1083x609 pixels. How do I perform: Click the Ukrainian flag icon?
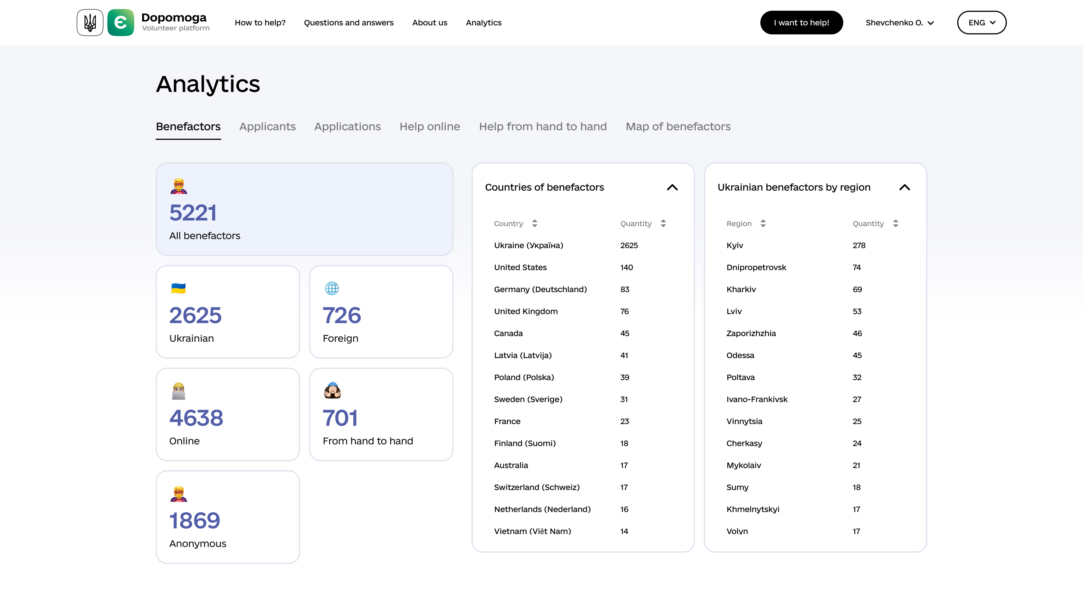(x=179, y=288)
